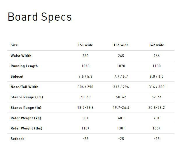Click the 50-62 stance range cell
Viewport: 175px width, 160px height.
pos(121,97)
